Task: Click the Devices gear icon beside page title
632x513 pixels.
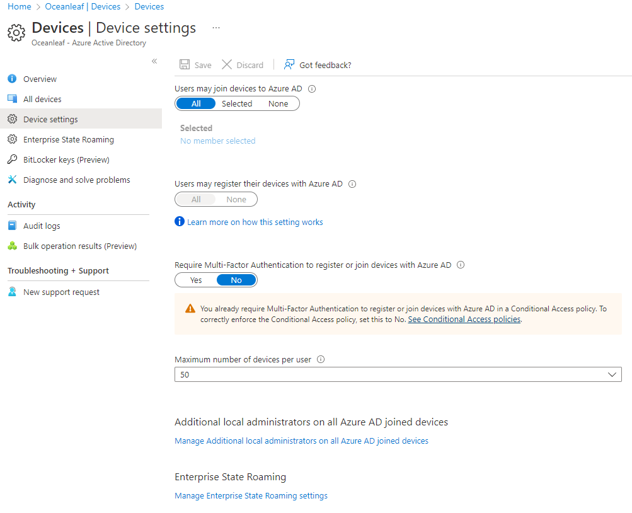Action: point(16,33)
